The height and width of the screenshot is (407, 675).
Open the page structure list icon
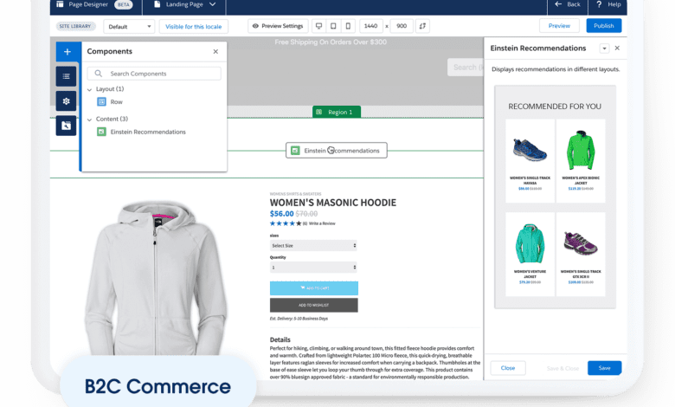pos(66,76)
